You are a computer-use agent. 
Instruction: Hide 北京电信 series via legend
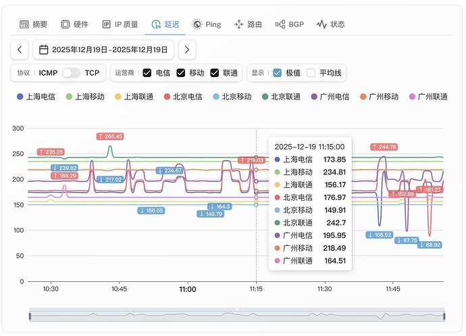click(x=184, y=97)
